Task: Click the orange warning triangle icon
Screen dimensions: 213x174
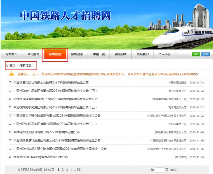Action: [12, 73]
